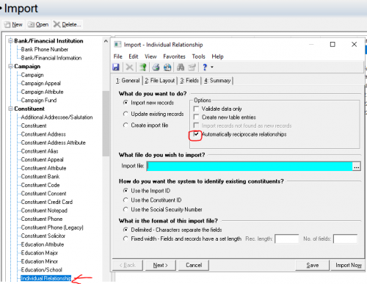This screenshot has width=367, height=284.
Task: Open the Help menu
Action: pyautogui.click(x=217, y=57)
